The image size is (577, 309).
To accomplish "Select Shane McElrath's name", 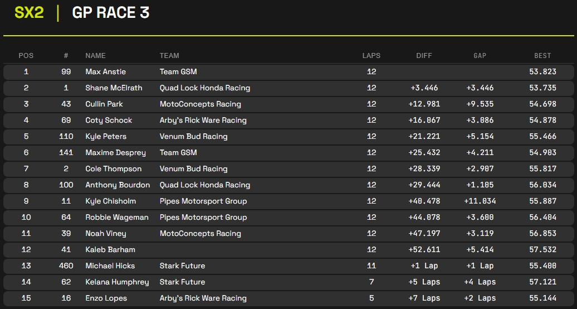I will point(114,88).
